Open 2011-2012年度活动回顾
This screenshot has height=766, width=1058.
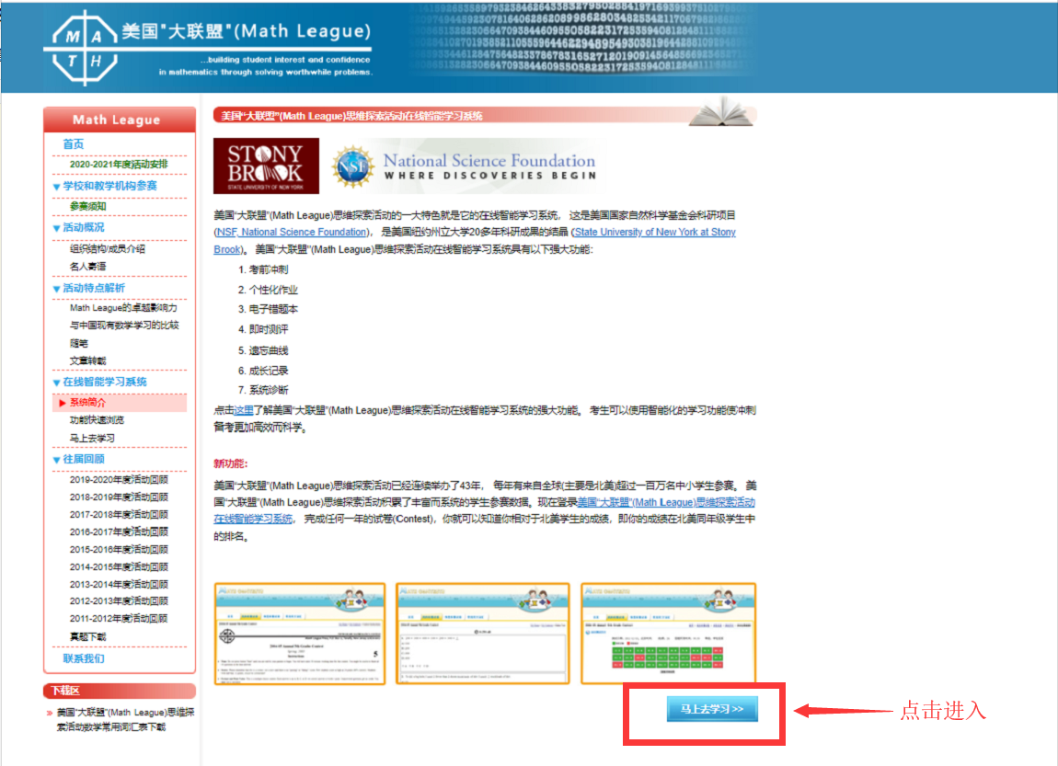119,618
